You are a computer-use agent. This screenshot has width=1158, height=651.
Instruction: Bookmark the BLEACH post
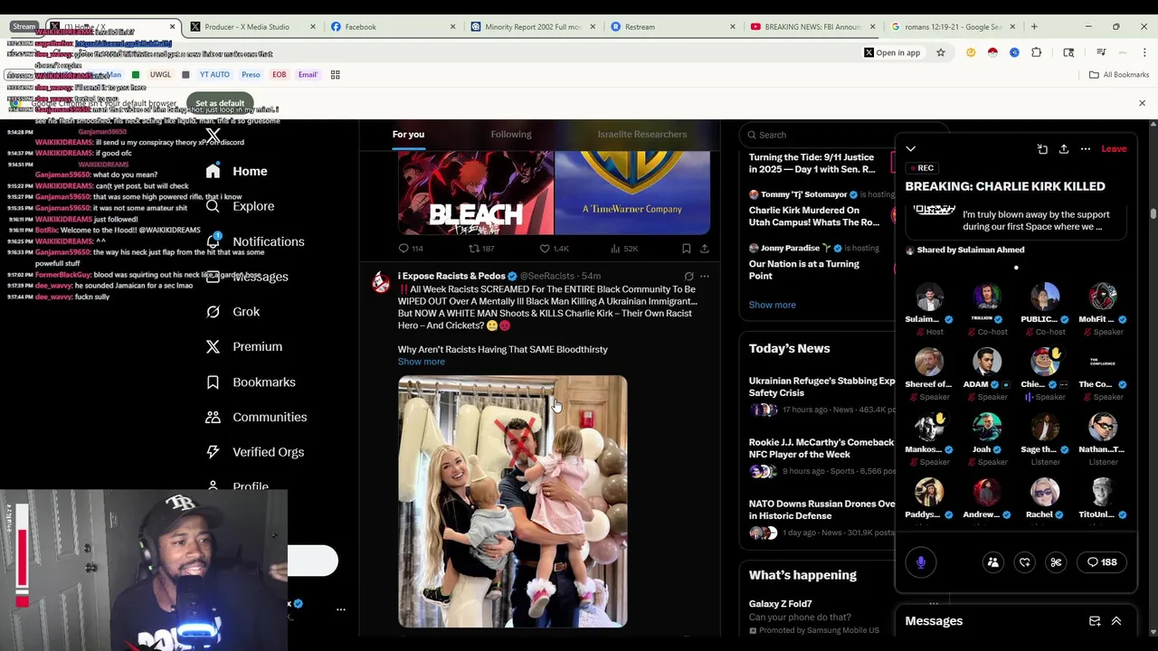[x=687, y=249]
